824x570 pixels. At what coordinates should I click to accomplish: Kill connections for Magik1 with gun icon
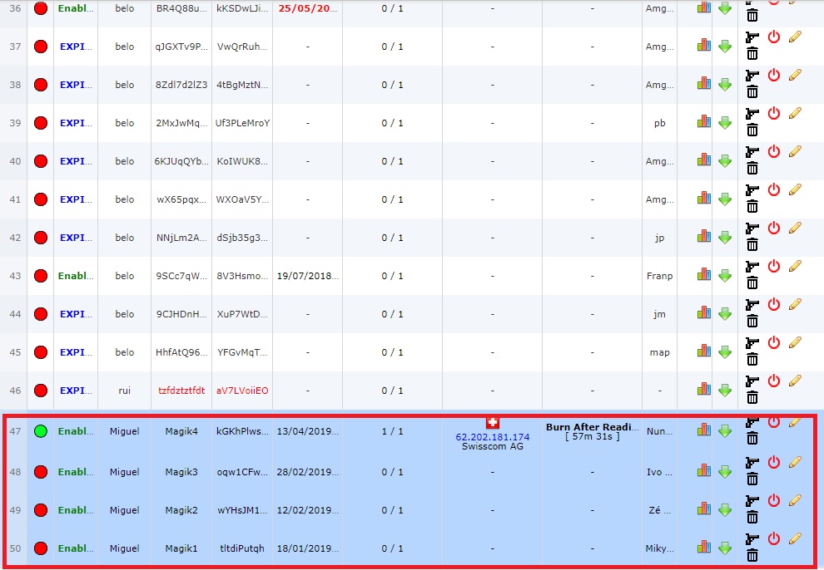click(x=752, y=539)
